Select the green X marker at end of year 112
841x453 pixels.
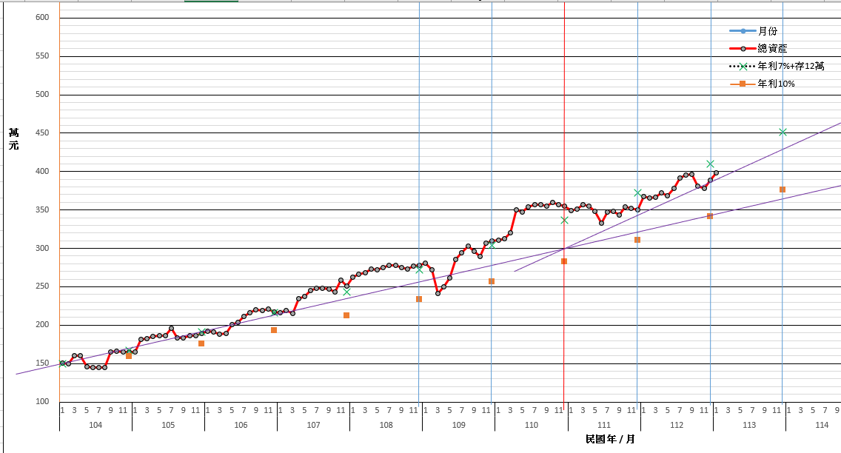(710, 164)
